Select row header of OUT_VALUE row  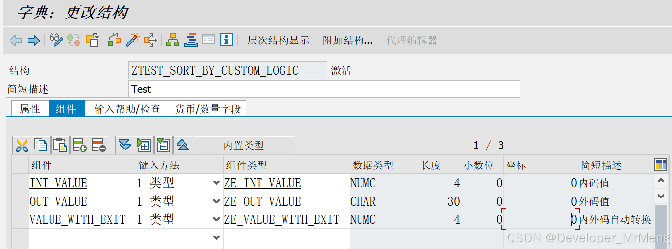tap(20, 202)
